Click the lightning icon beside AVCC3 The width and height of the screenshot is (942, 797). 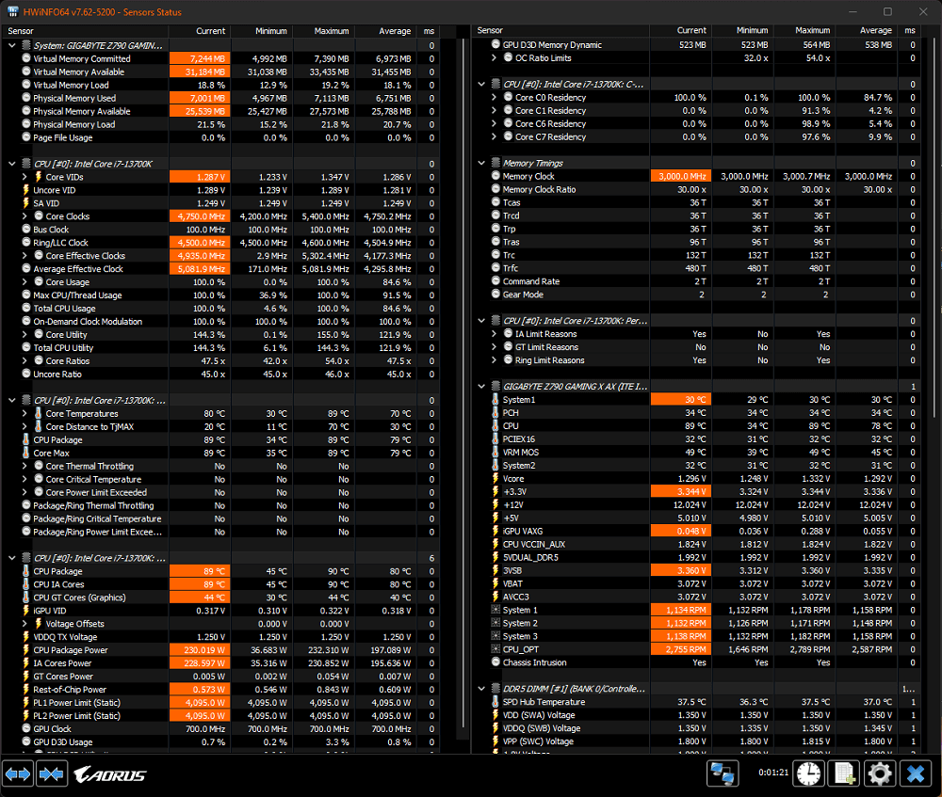pos(495,597)
